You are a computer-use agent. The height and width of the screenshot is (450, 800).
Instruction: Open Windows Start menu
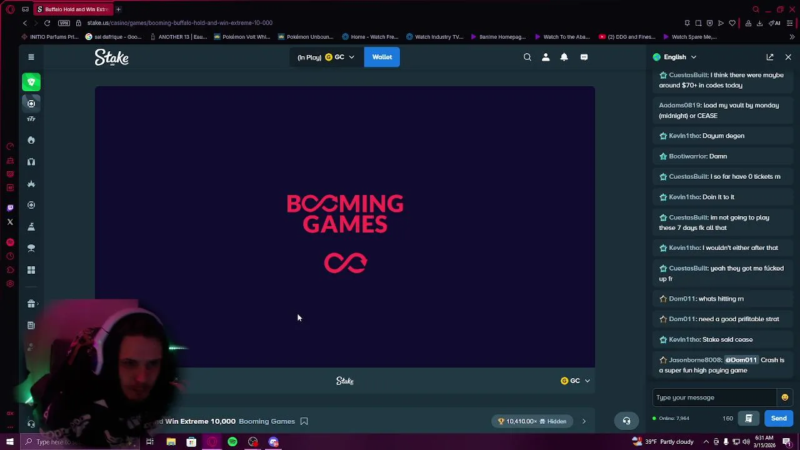(10, 442)
